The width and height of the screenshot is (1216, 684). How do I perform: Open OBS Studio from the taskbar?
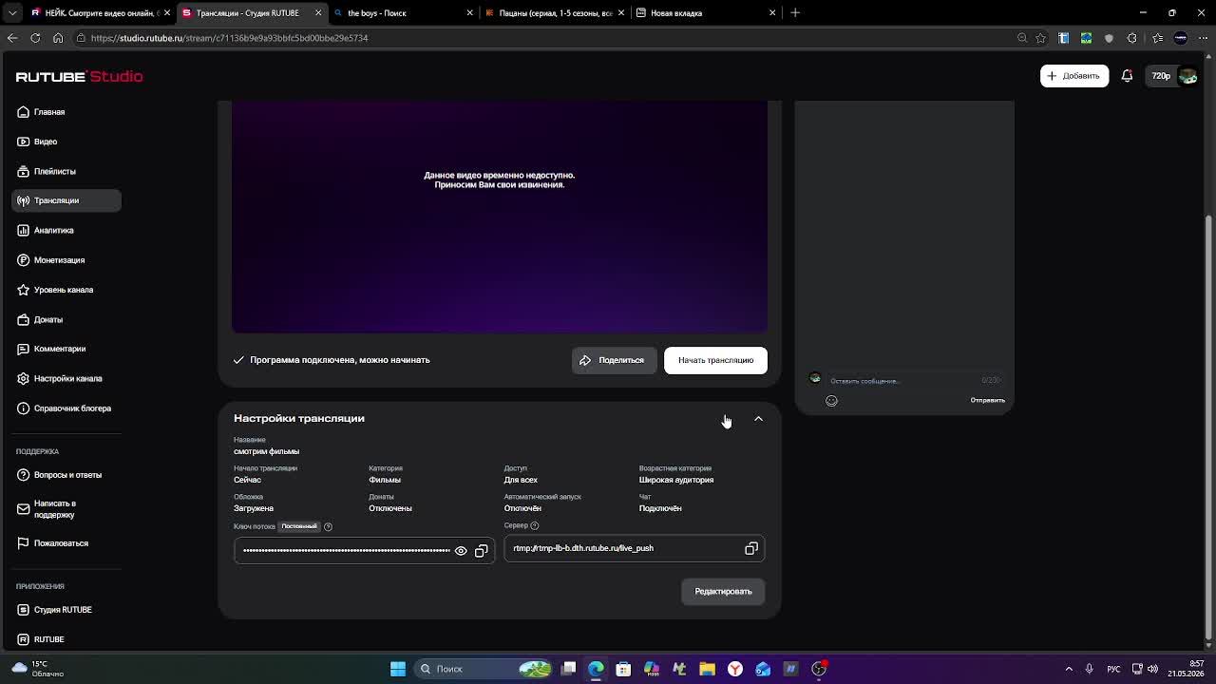tap(819, 669)
